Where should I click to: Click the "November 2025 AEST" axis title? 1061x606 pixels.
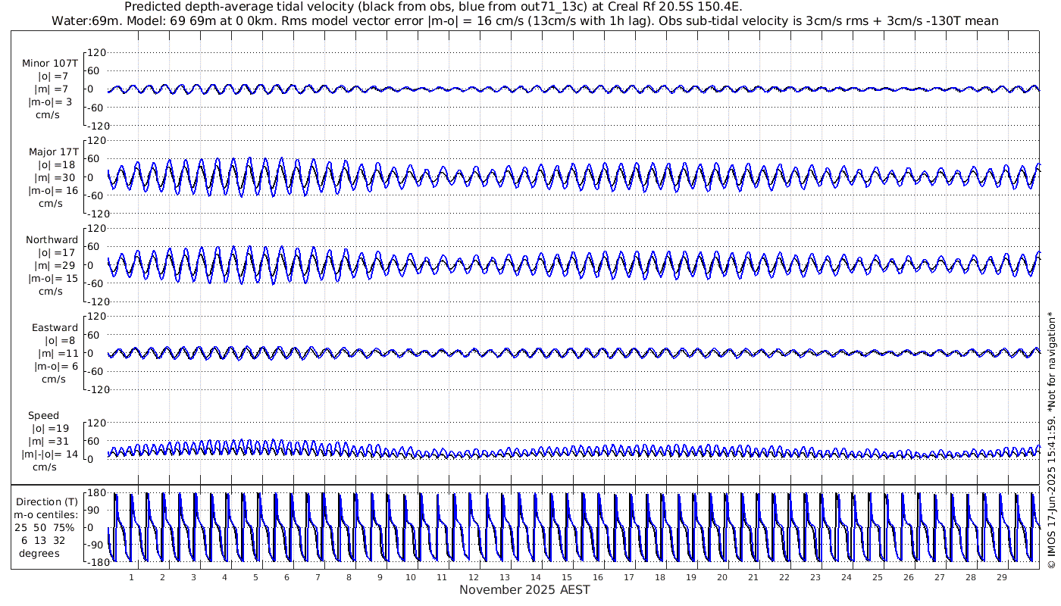pos(524,589)
